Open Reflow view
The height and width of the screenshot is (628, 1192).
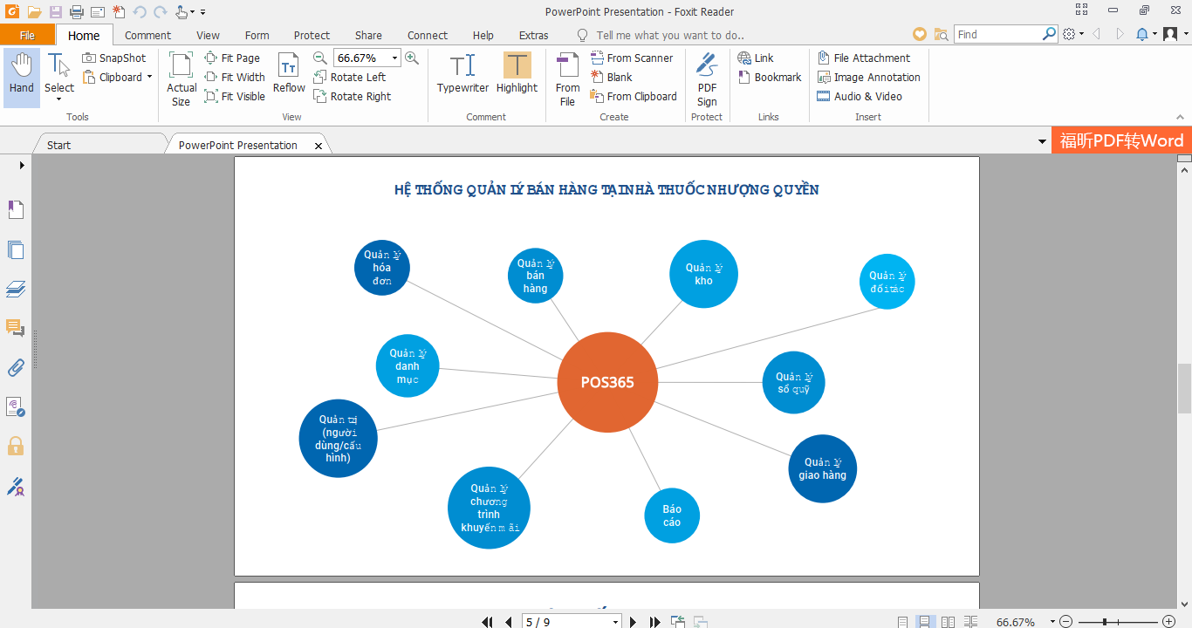click(x=289, y=73)
